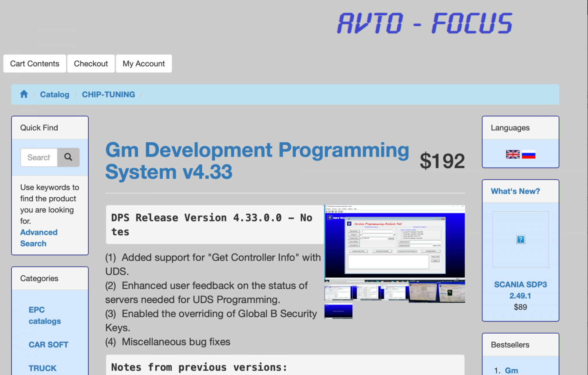Viewport: 588px width, 375px height.
Task: Open the CAR SOFT category
Action: (x=48, y=344)
